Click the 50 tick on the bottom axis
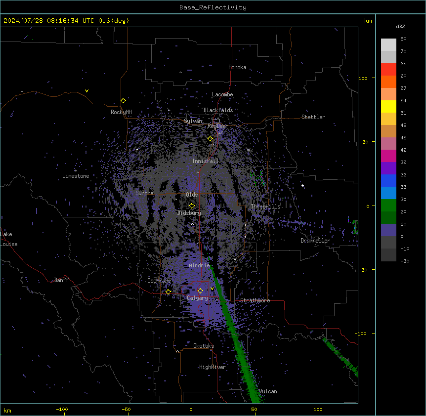 tap(254, 409)
